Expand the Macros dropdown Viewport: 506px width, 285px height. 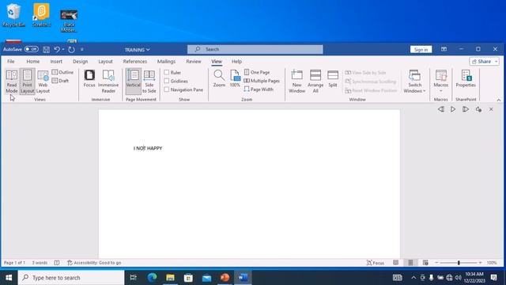tap(441, 91)
